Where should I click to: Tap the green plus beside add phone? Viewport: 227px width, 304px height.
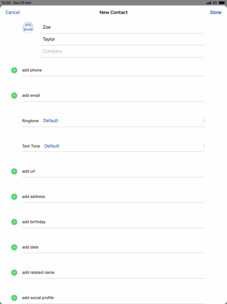point(14,70)
